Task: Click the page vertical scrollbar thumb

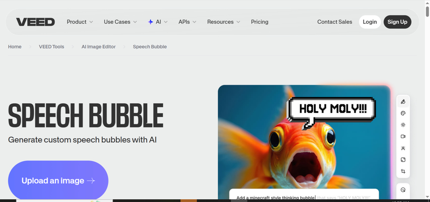Action: click(427, 11)
